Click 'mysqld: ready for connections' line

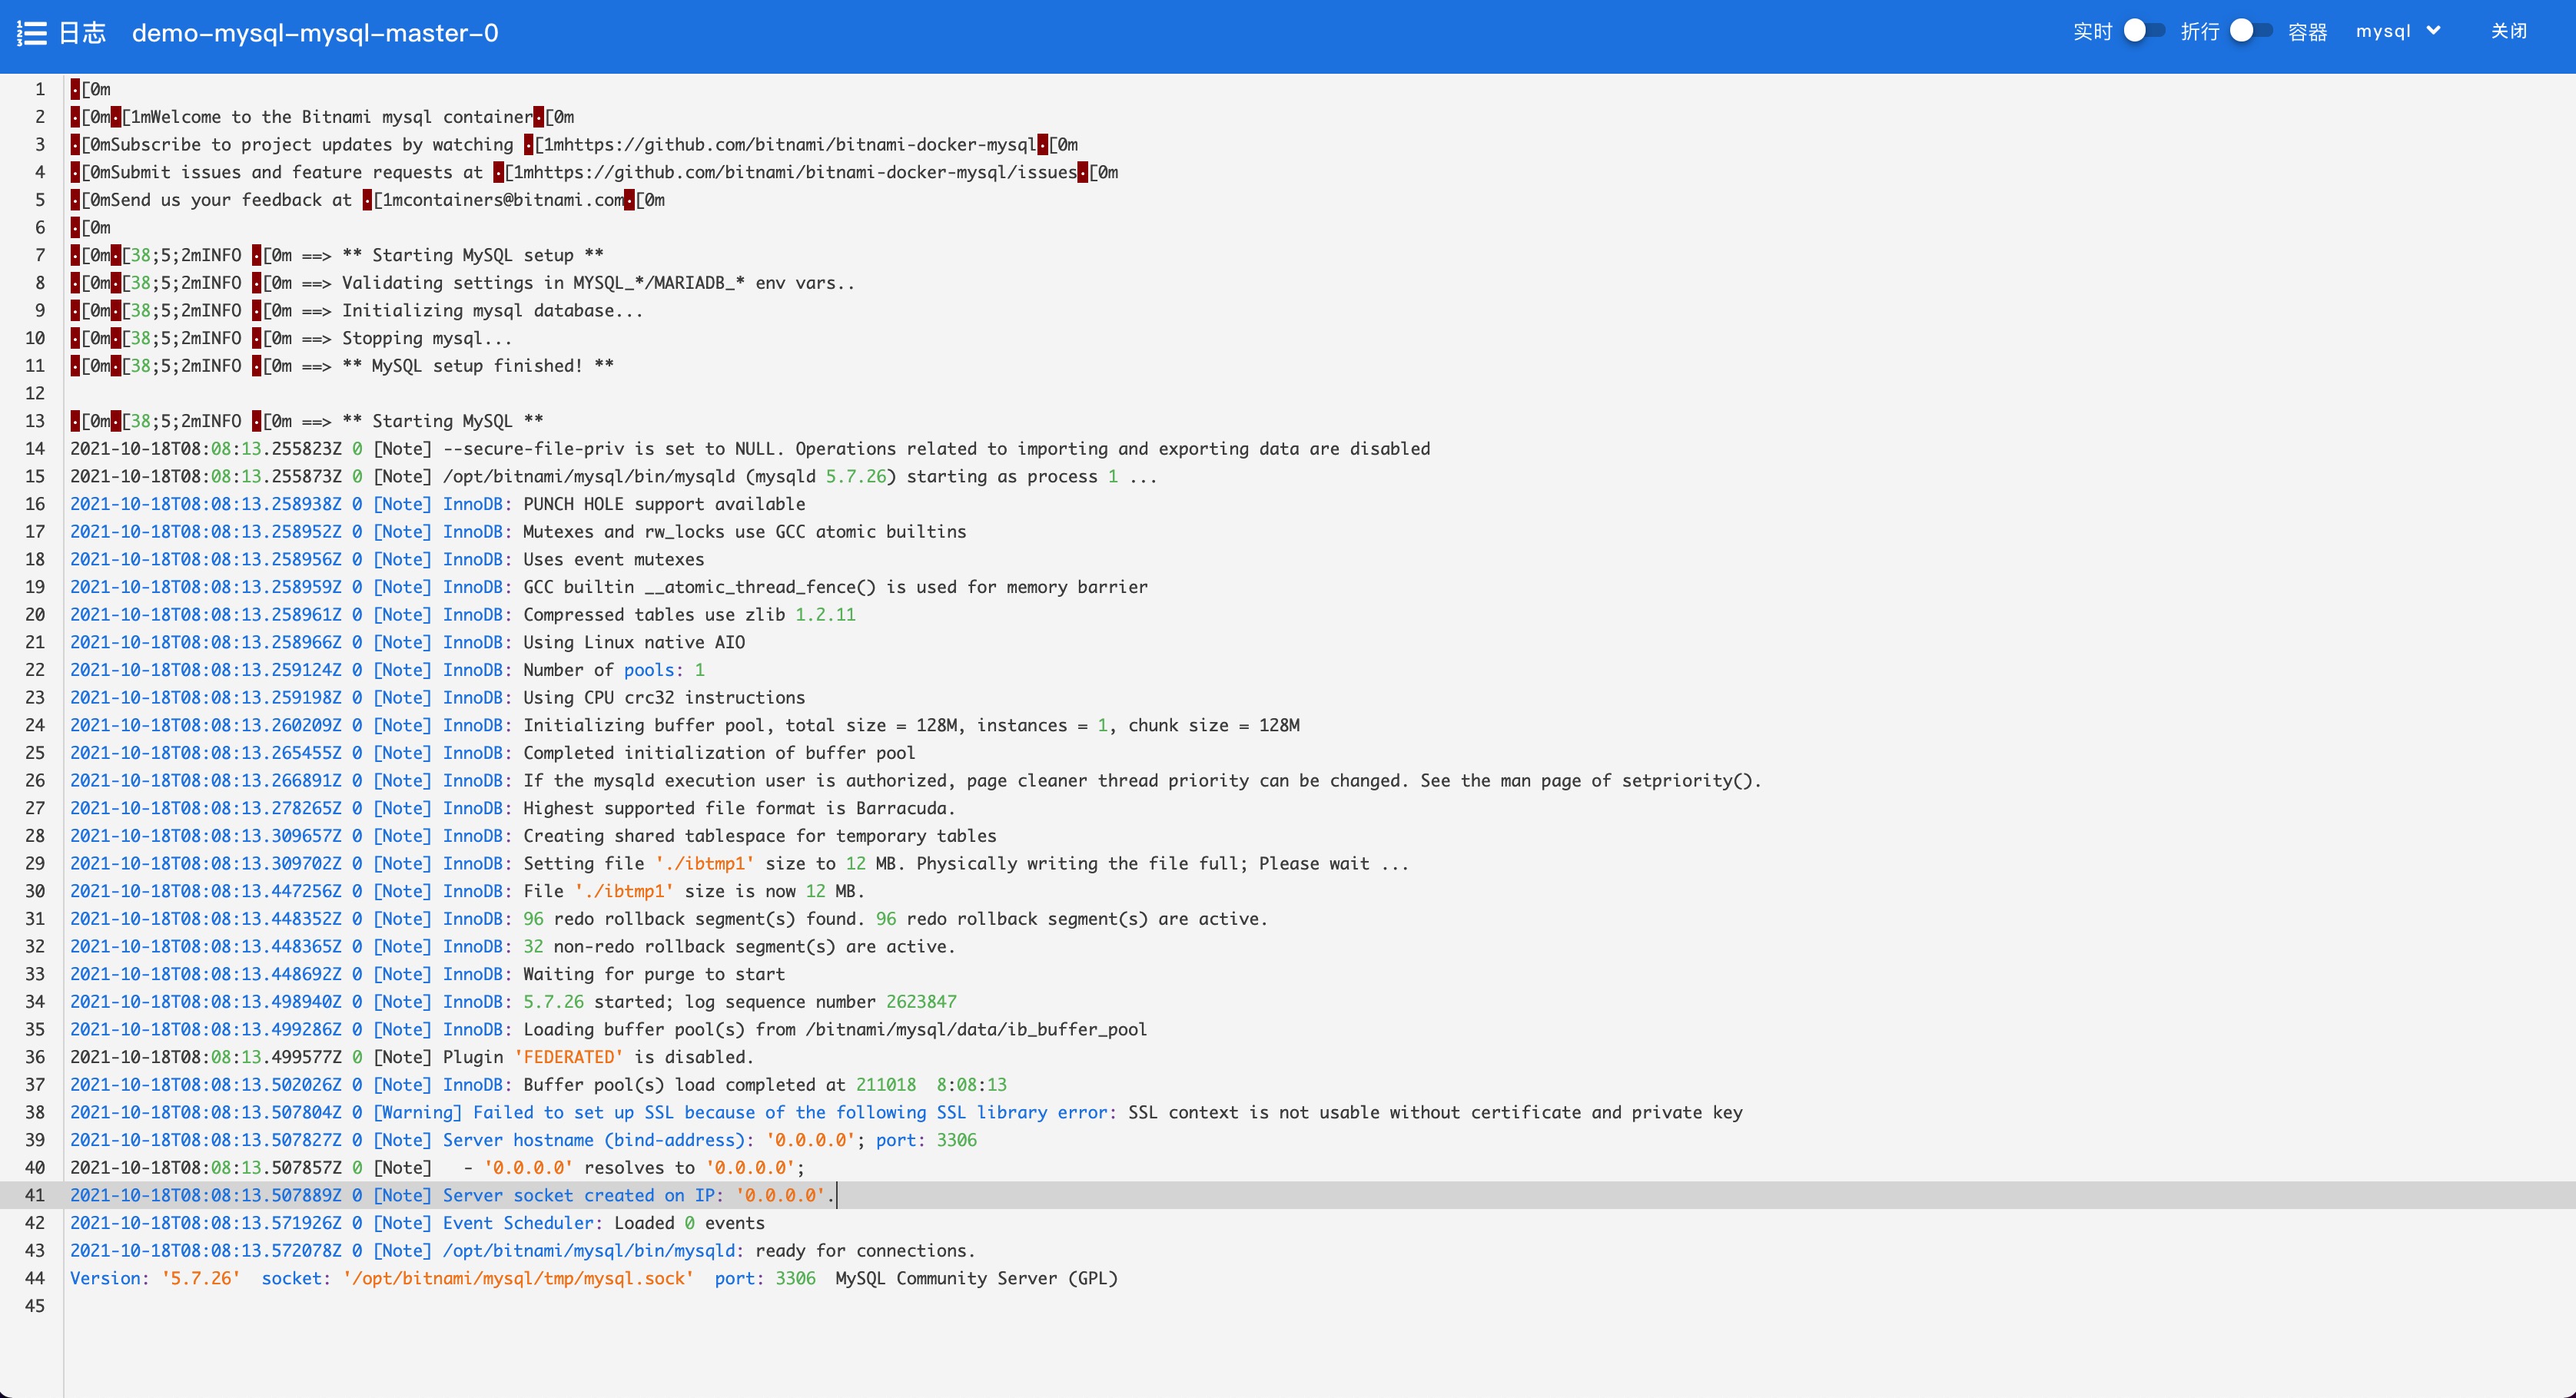pos(523,1250)
